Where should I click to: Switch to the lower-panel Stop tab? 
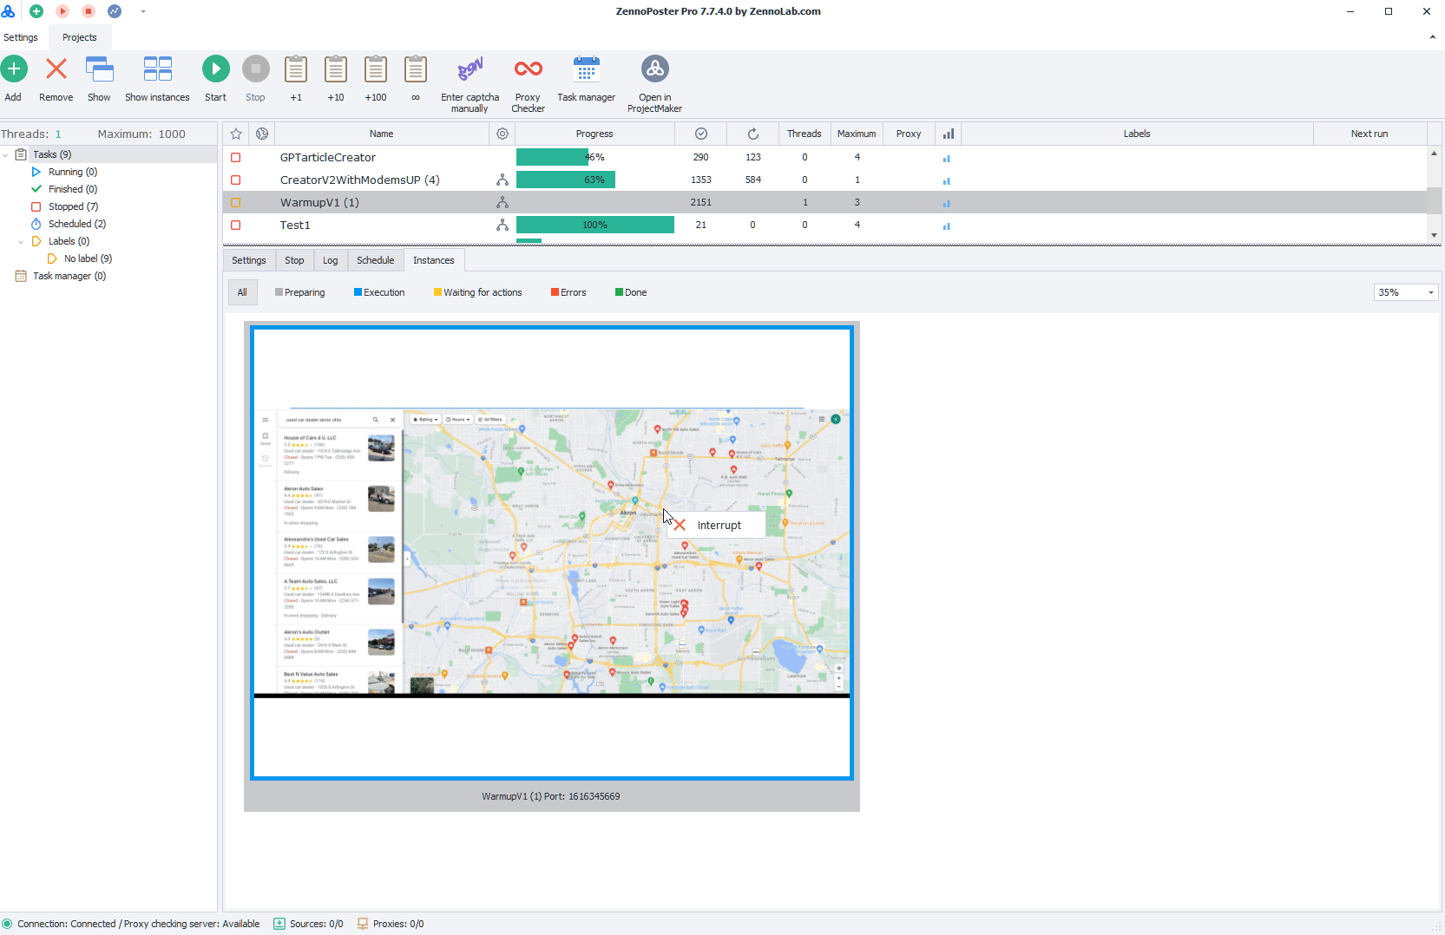(x=295, y=260)
